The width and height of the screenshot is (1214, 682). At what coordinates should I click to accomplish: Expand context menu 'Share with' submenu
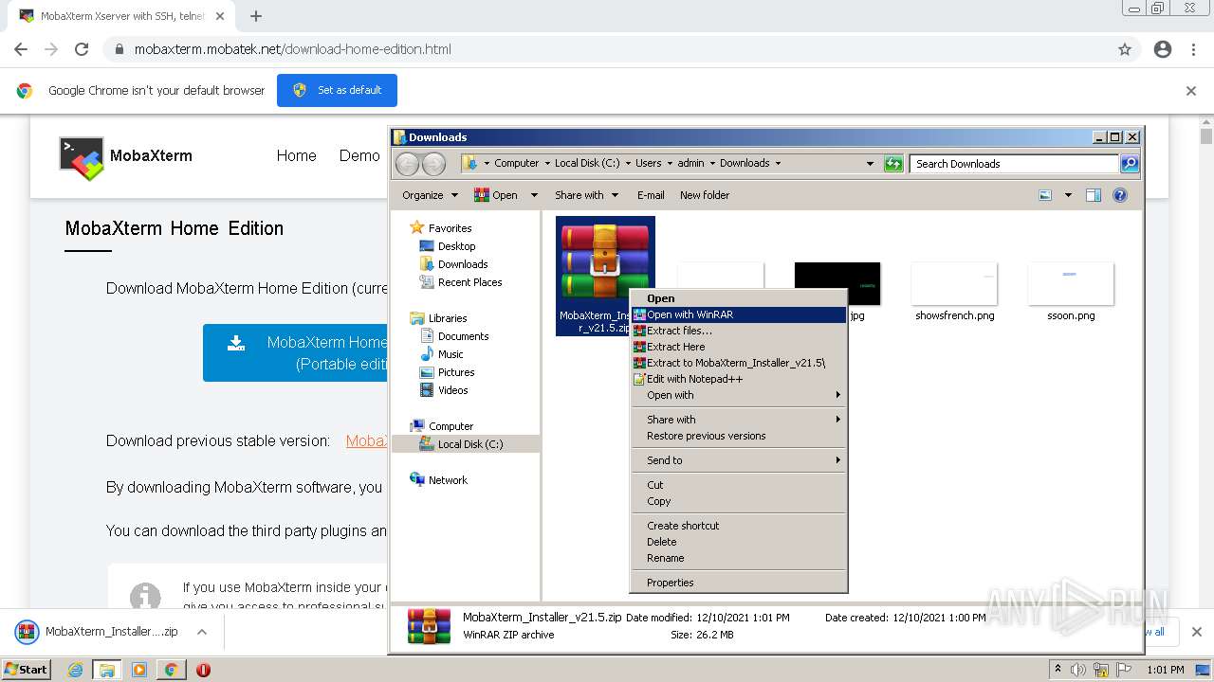(739, 420)
